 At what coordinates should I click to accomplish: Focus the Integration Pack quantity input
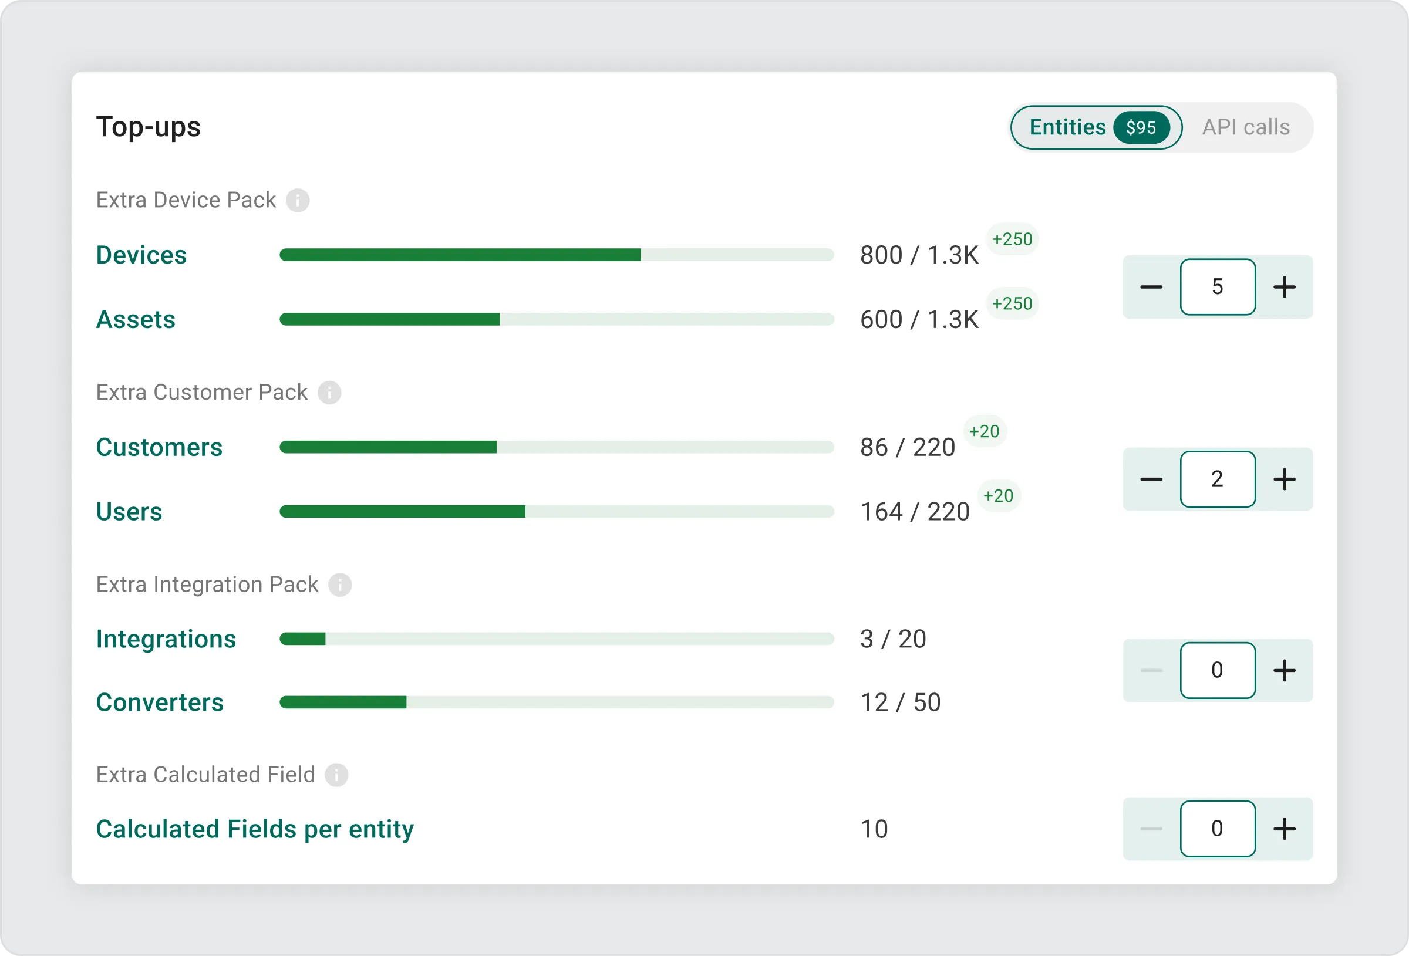1218,670
